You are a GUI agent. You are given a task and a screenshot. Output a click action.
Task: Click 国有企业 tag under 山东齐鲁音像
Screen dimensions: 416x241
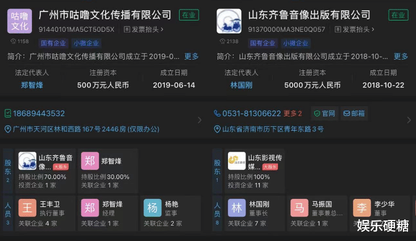[x=263, y=43]
